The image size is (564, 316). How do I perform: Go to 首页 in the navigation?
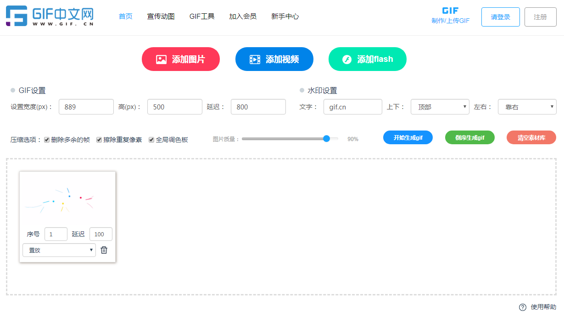click(x=126, y=16)
